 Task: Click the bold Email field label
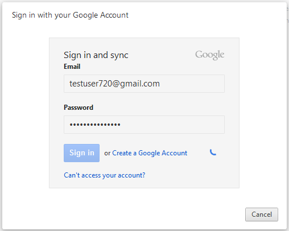72,67
